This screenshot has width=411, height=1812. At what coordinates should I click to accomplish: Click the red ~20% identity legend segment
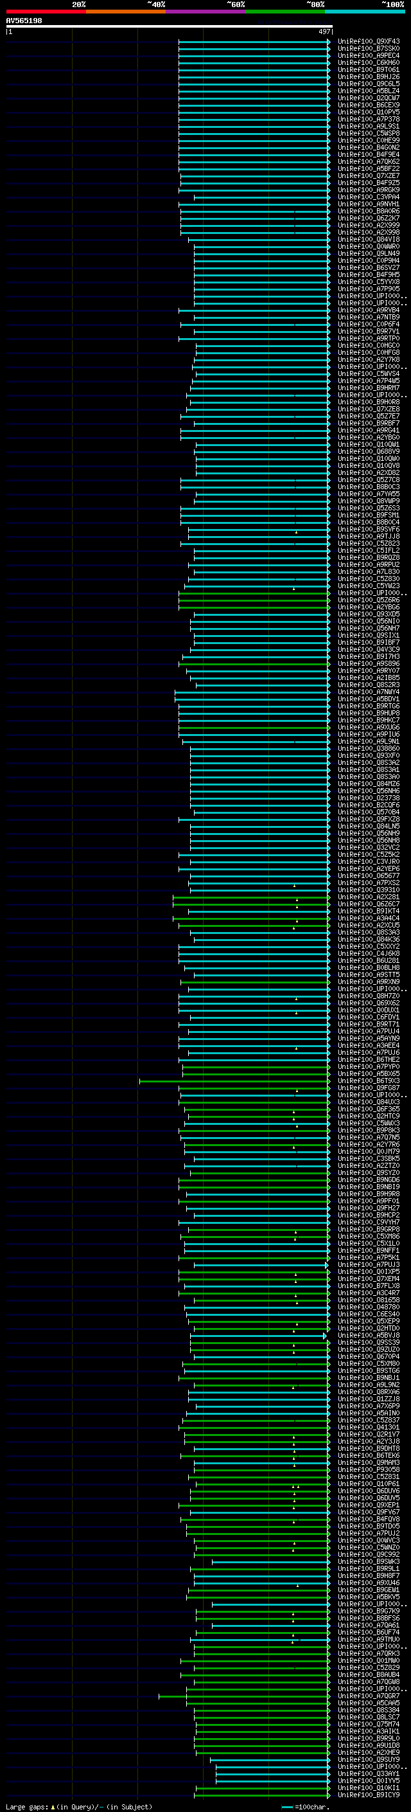[x=46, y=12]
